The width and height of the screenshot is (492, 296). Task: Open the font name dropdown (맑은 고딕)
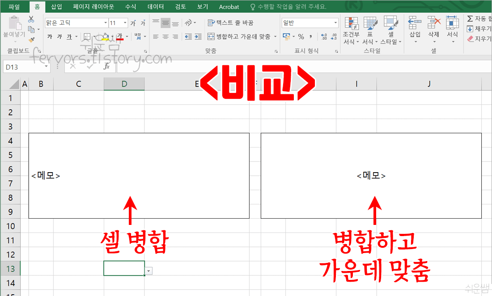click(106, 22)
